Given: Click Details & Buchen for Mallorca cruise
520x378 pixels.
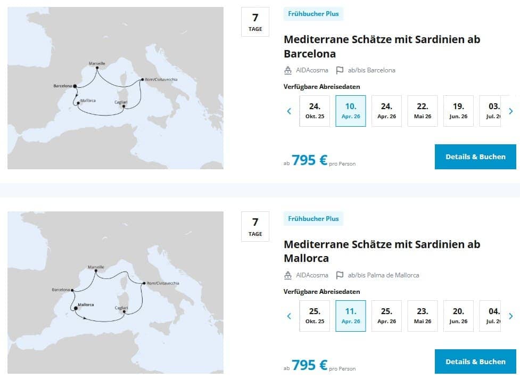Looking at the screenshot, I should pos(475,361).
